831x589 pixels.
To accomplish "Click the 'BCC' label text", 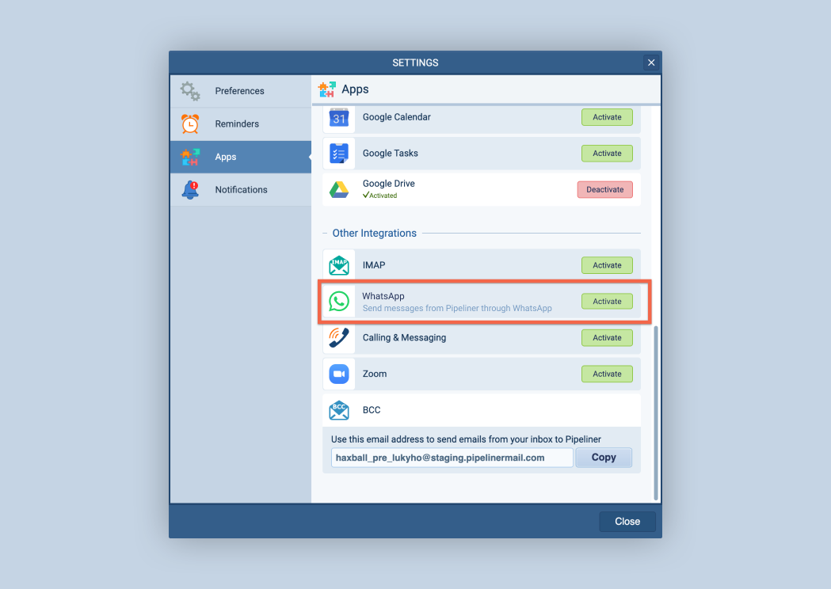I will pyautogui.click(x=371, y=410).
